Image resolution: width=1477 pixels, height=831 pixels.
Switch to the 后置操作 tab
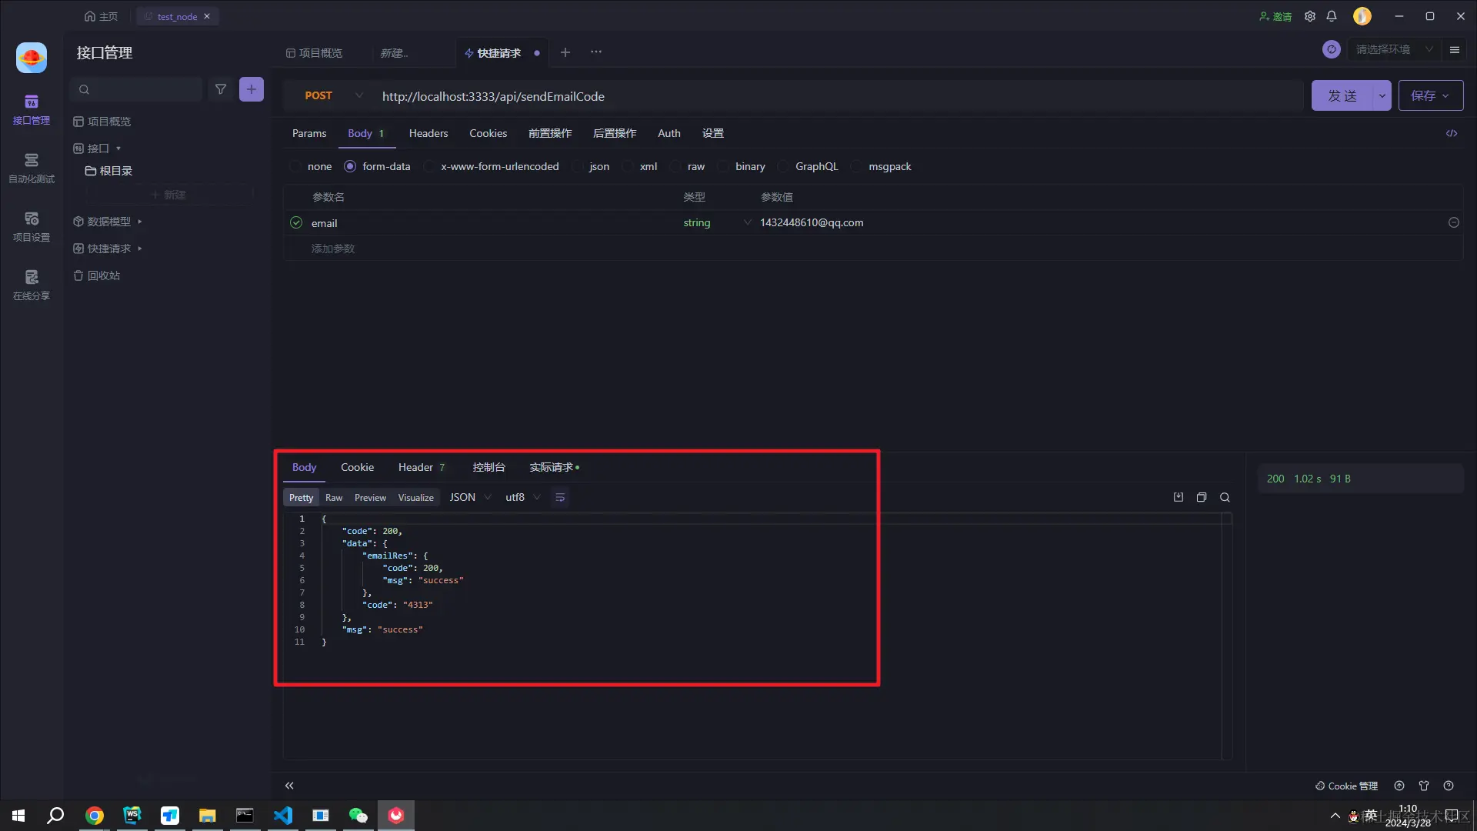[615, 133]
